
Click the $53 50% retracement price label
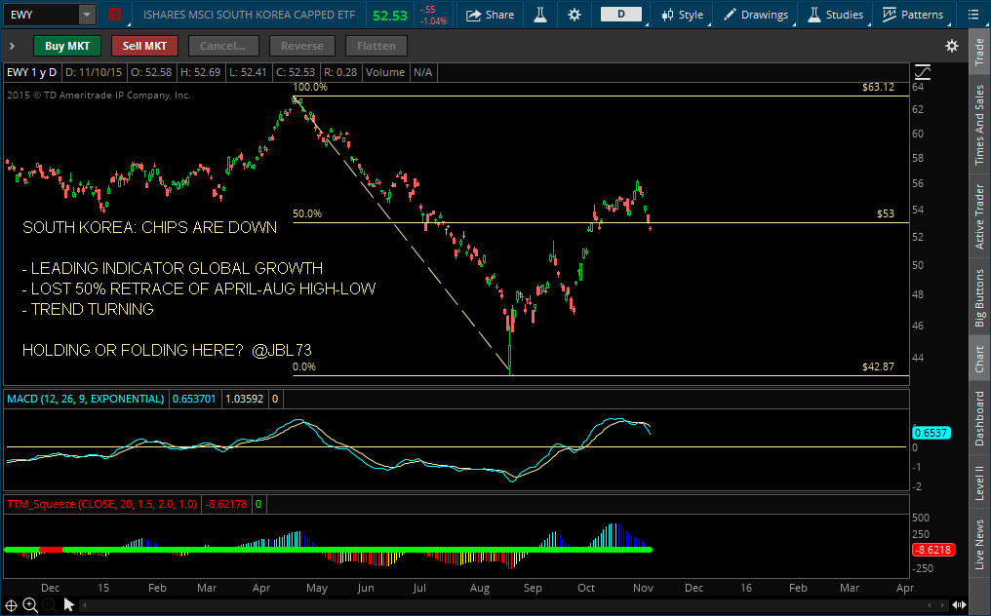pos(886,213)
